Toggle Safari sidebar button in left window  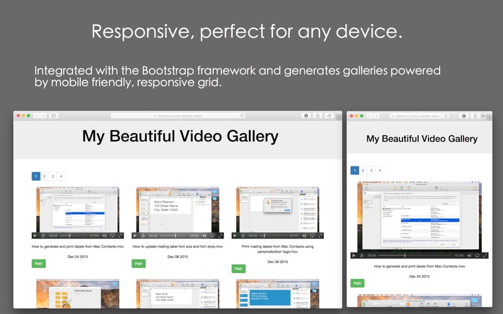click(53, 116)
